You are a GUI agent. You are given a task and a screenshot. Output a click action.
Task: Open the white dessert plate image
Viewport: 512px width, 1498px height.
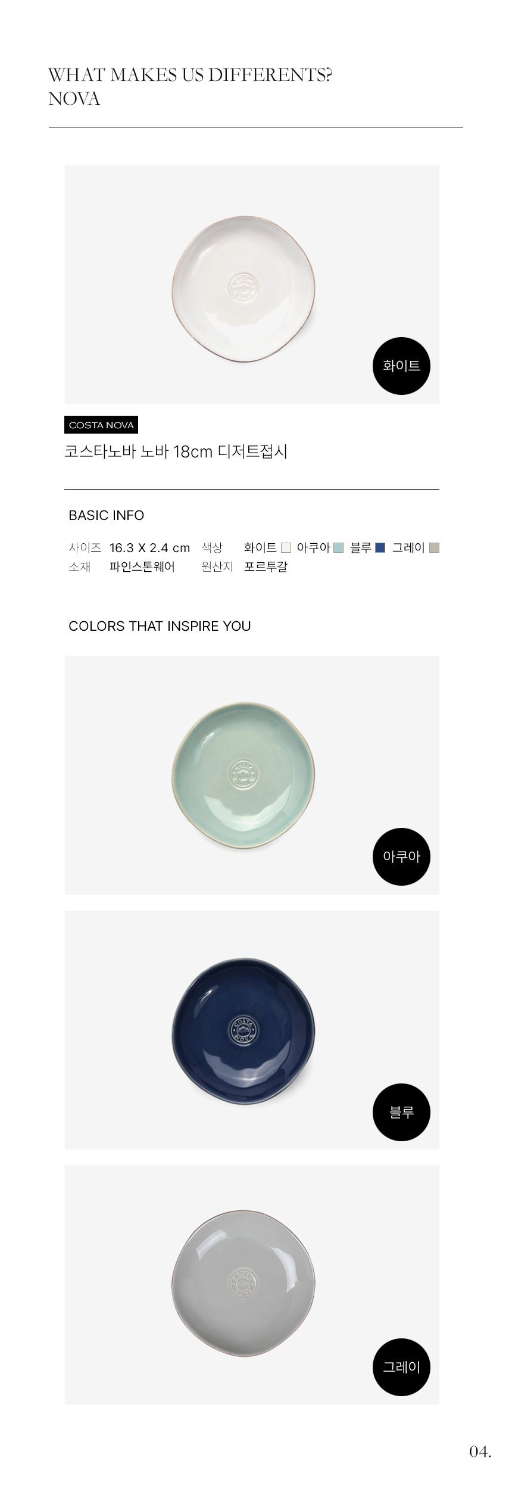[x=243, y=289]
